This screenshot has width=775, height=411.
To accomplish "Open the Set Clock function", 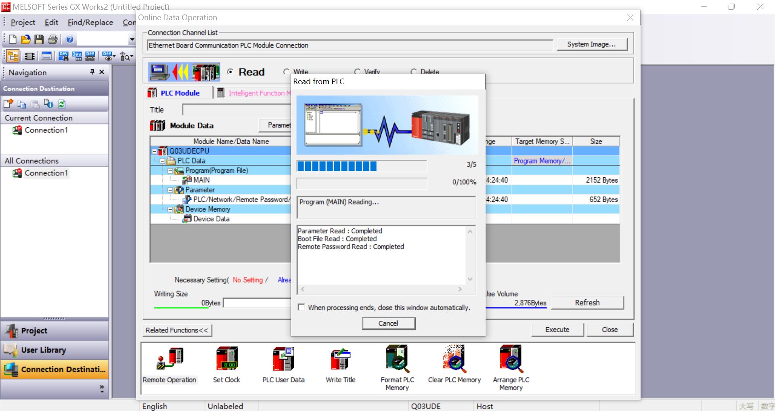I will tap(226, 359).
